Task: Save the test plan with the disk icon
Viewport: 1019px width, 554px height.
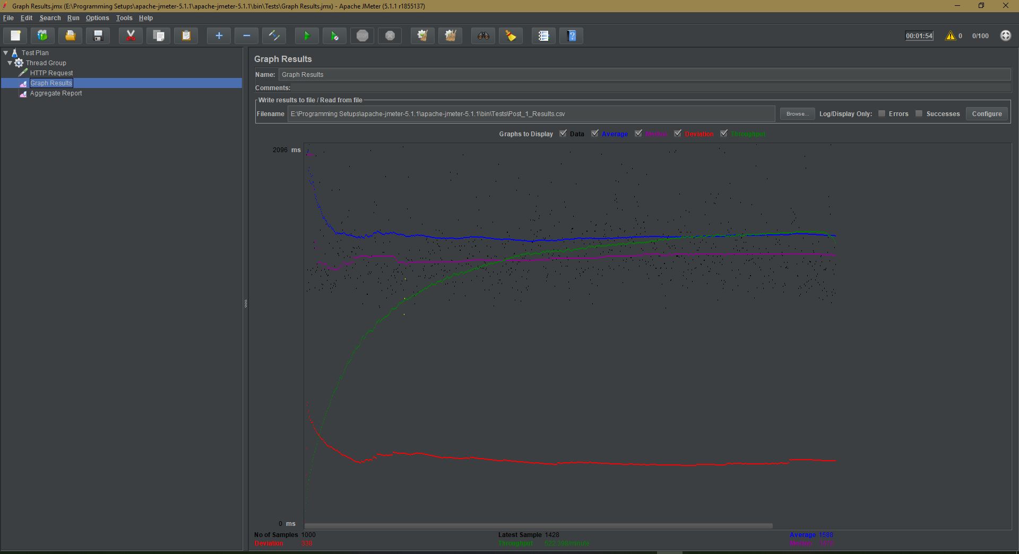Action: coord(98,36)
